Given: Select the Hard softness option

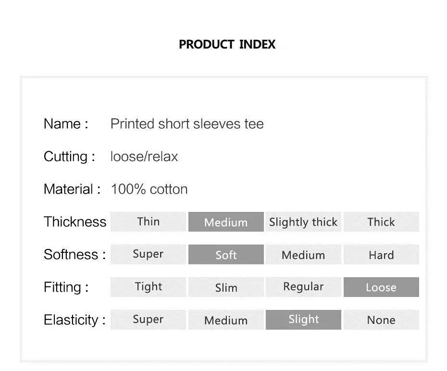Looking at the screenshot, I should pyautogui.click(x=382, y=254).
